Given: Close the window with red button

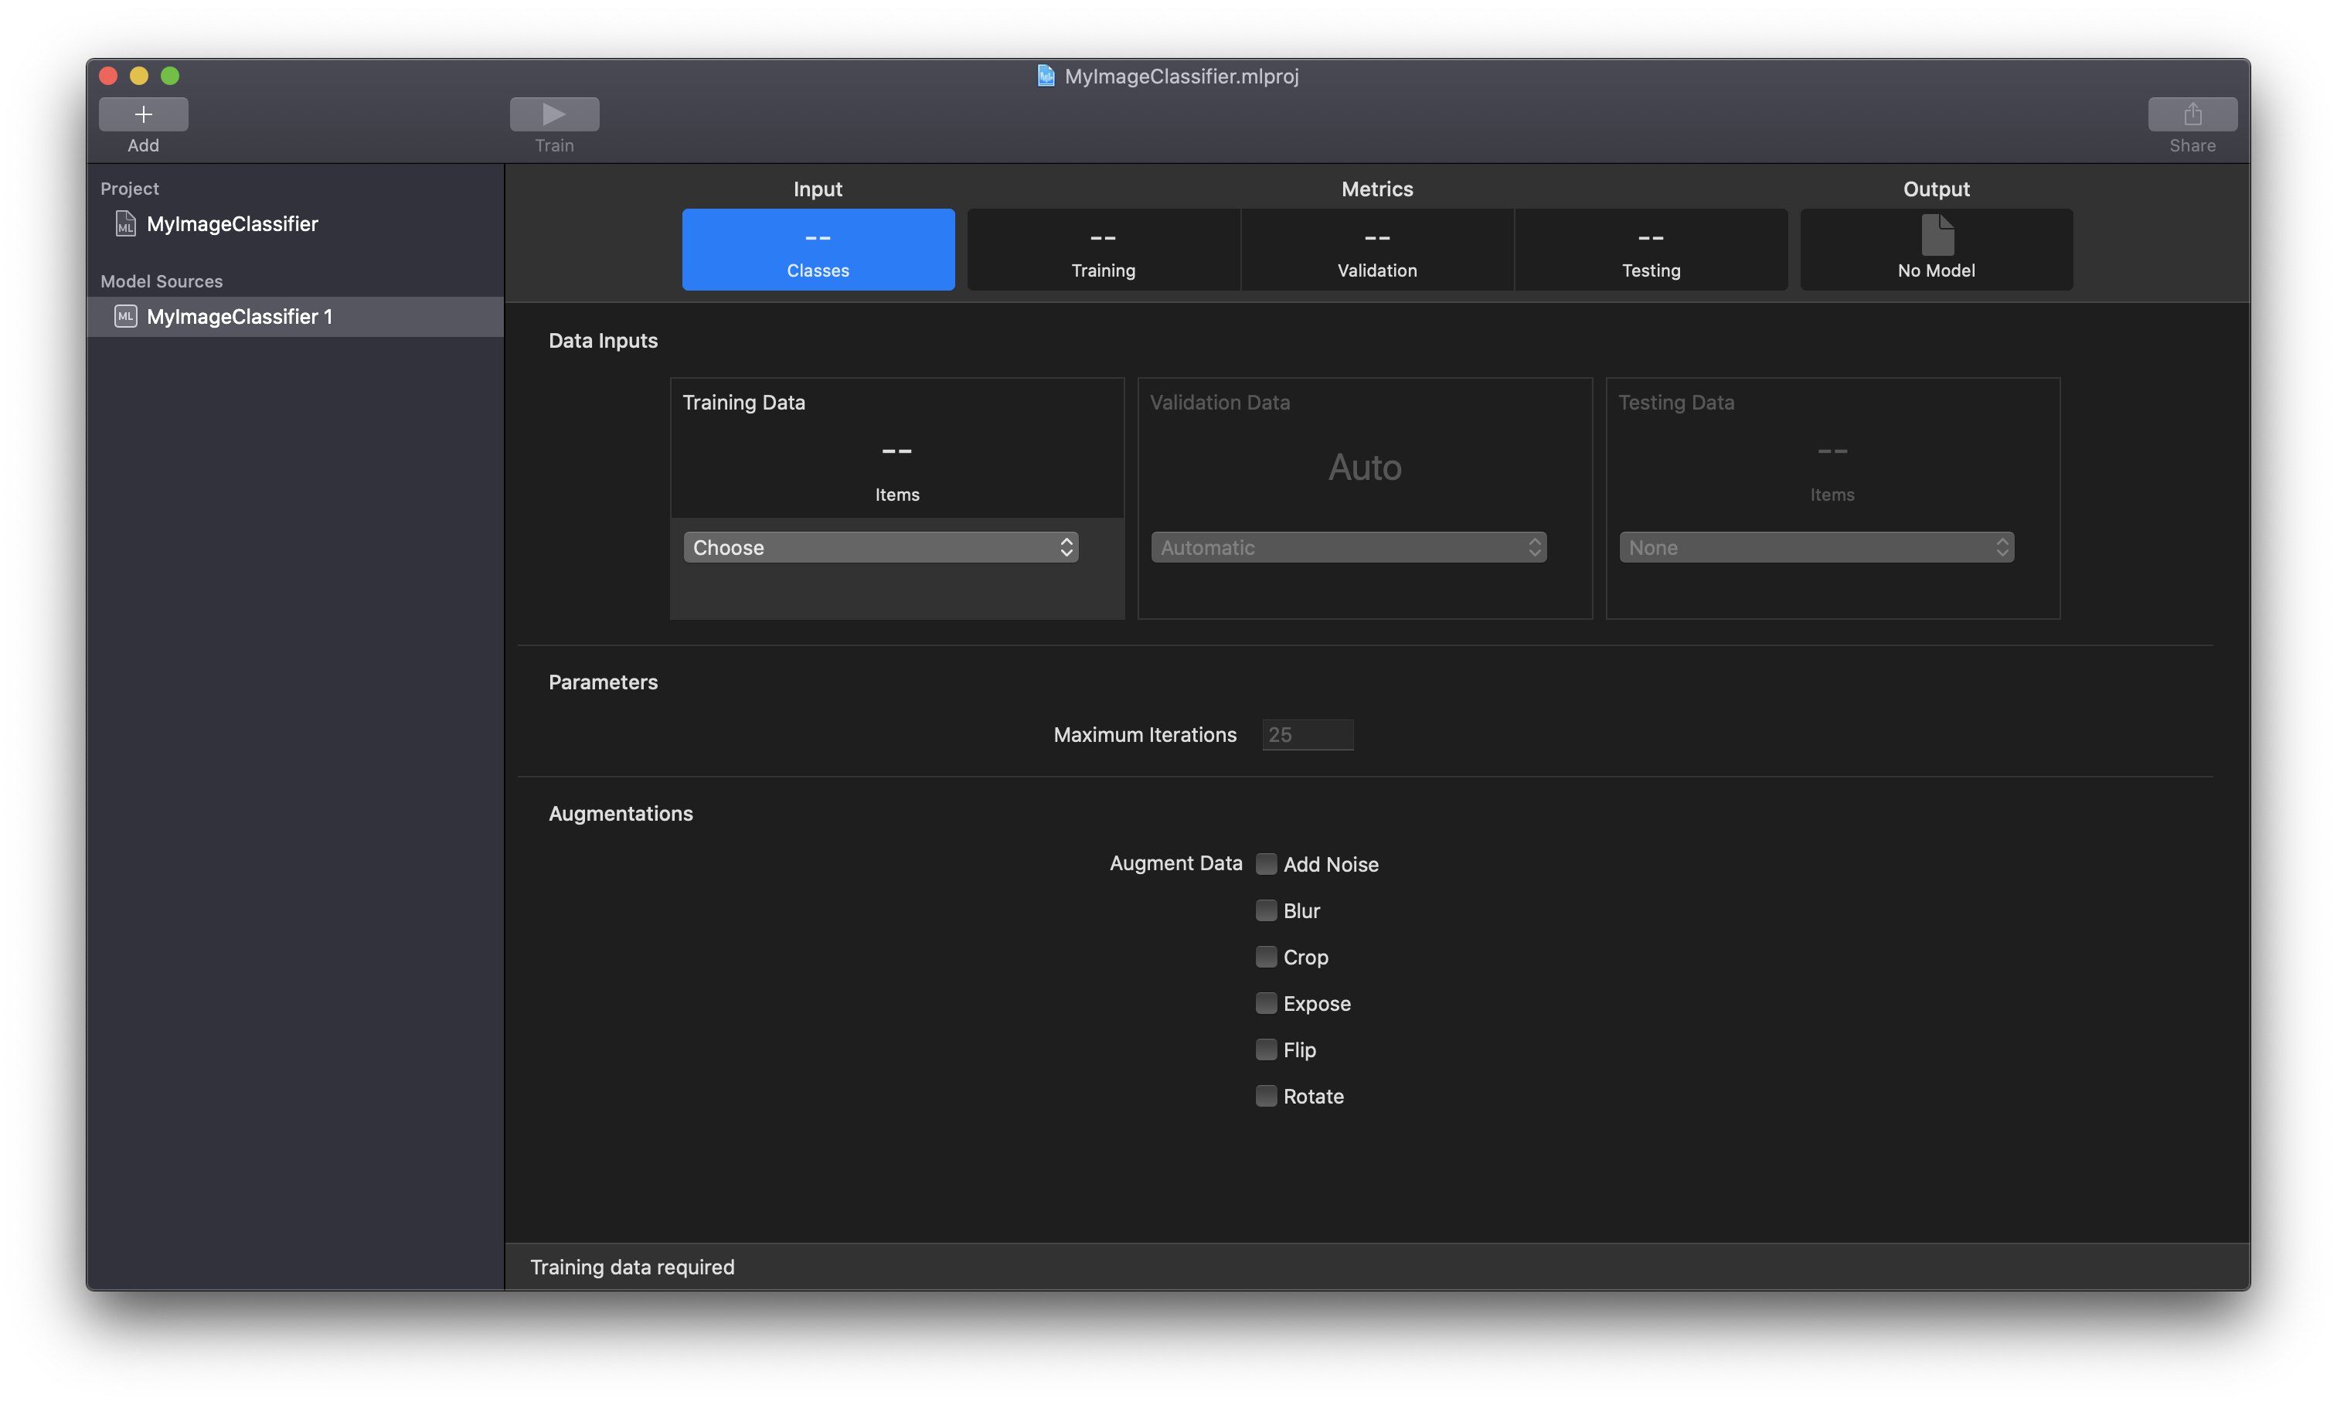Looking at the screenshot, I should pos(108,76).
